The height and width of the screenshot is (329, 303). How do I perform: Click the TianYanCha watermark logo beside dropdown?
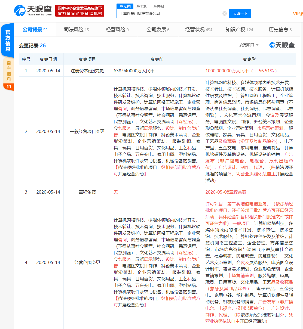[282, 45]
